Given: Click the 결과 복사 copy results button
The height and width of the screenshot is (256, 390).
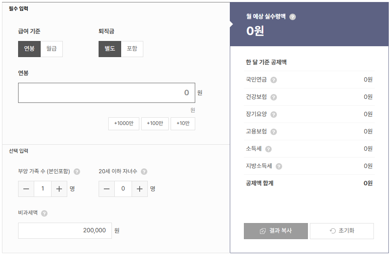Looking at the screenshot, I should 275,231.
